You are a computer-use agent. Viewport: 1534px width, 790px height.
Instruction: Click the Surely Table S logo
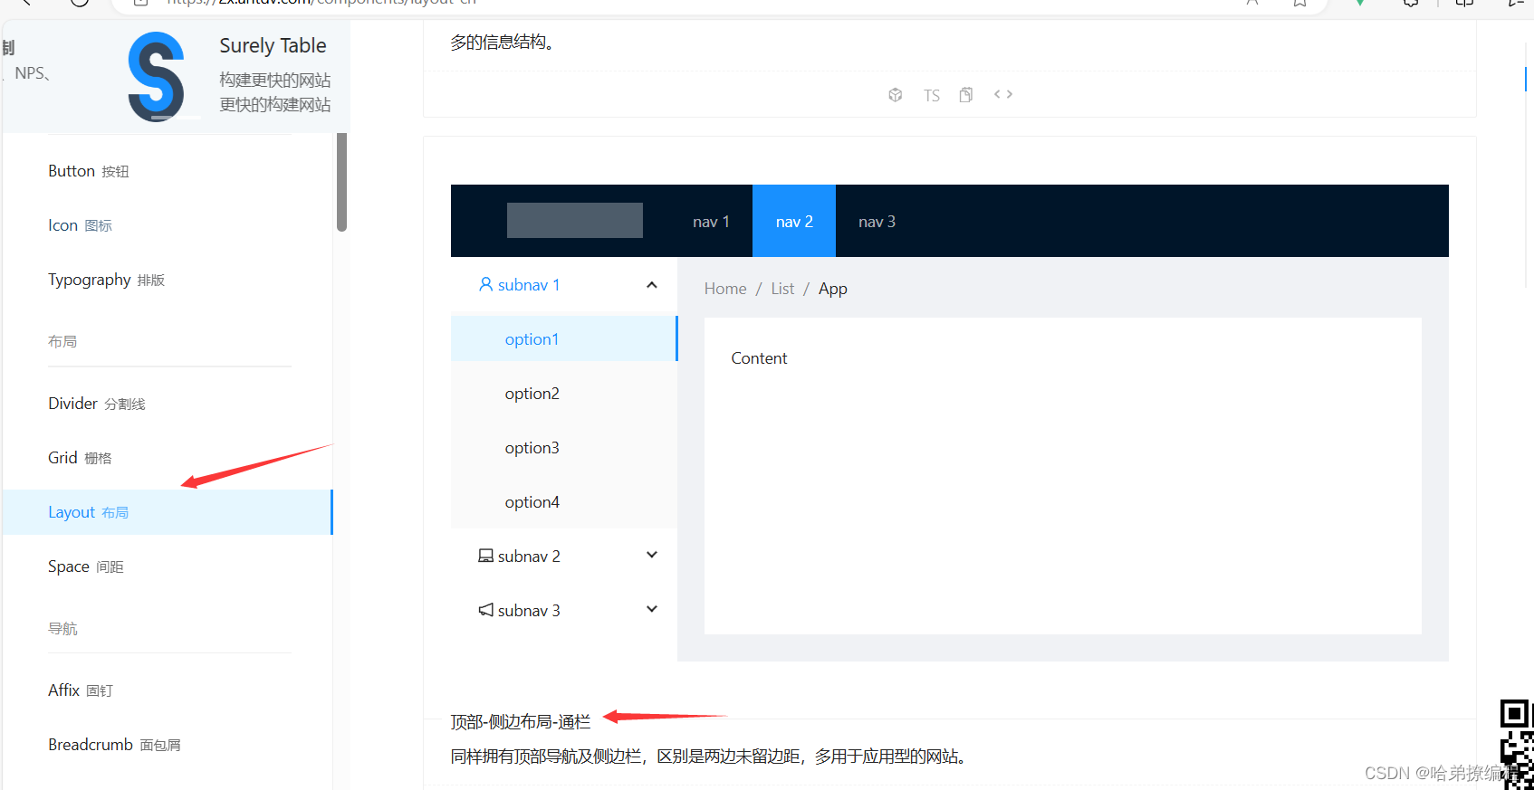point(157,77)
